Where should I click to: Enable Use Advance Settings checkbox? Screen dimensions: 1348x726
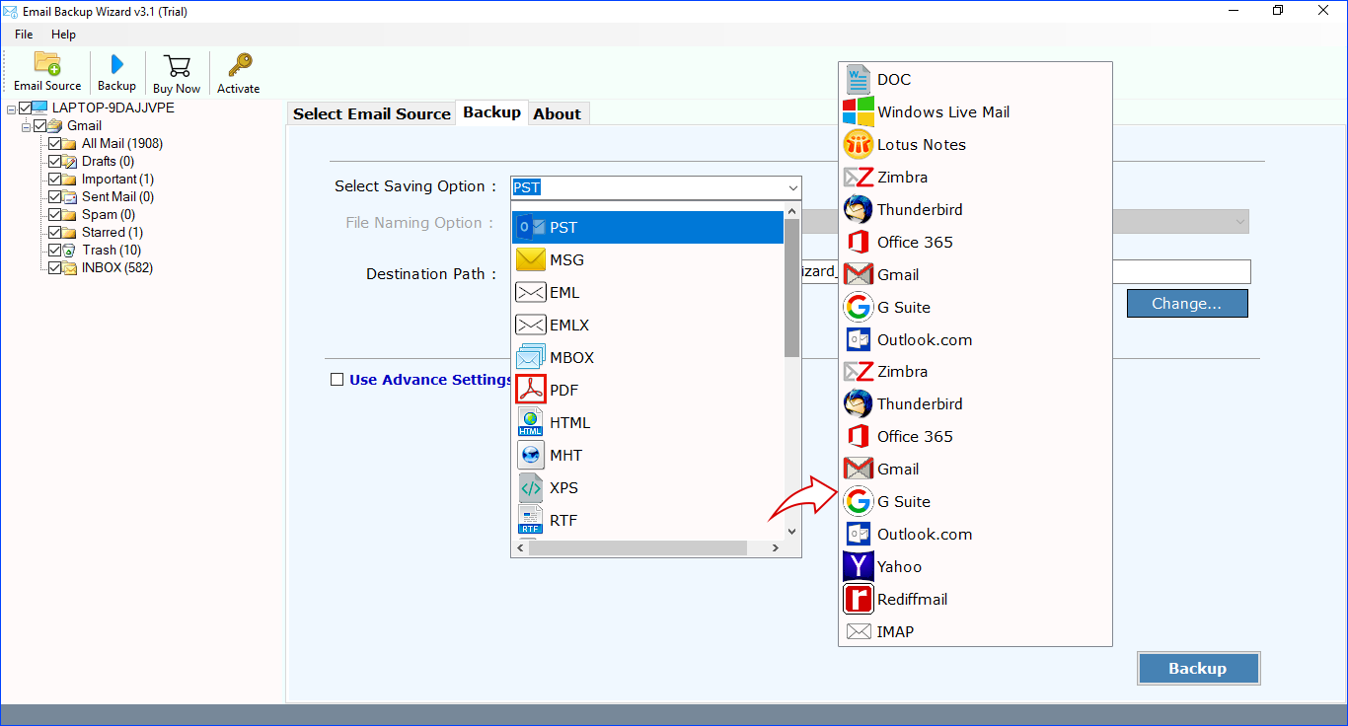pyautogui.click(x=337, y=379)
